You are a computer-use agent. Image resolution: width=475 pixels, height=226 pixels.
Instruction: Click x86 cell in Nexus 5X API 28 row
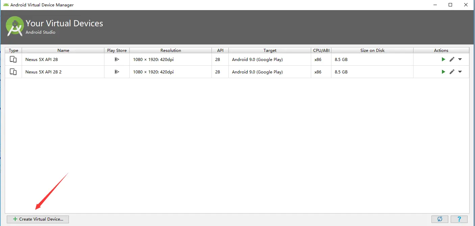[321, 59]
